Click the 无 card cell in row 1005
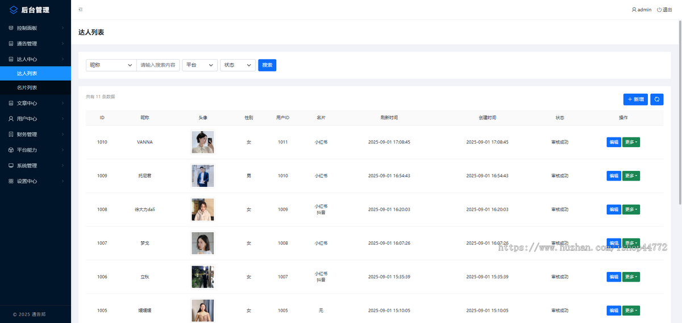The width and height of the screenshot is (682, 323). [321, 311]
